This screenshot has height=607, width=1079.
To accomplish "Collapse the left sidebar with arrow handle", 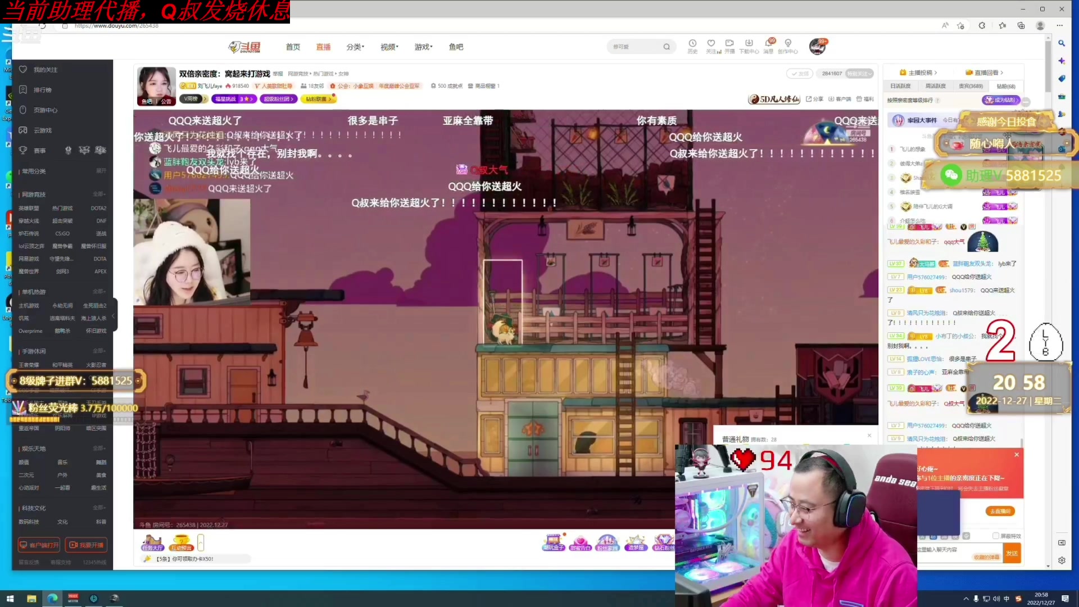I will pos(114,316).
